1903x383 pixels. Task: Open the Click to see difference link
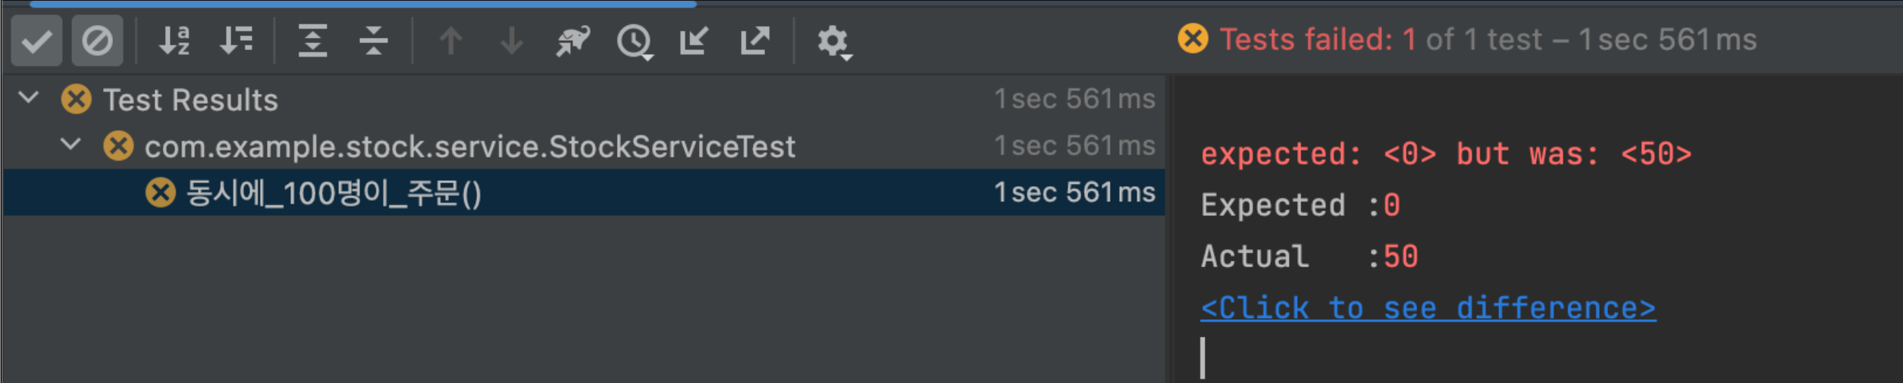1428,309
